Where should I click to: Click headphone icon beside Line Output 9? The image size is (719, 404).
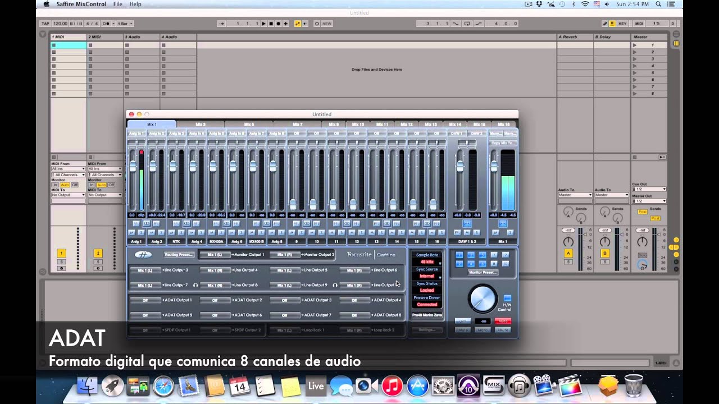335,285
